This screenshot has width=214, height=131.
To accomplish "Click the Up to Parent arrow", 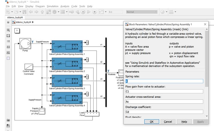I will 42,12.
